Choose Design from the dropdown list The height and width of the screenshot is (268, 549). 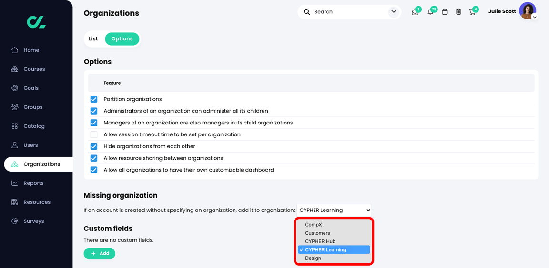334,258
